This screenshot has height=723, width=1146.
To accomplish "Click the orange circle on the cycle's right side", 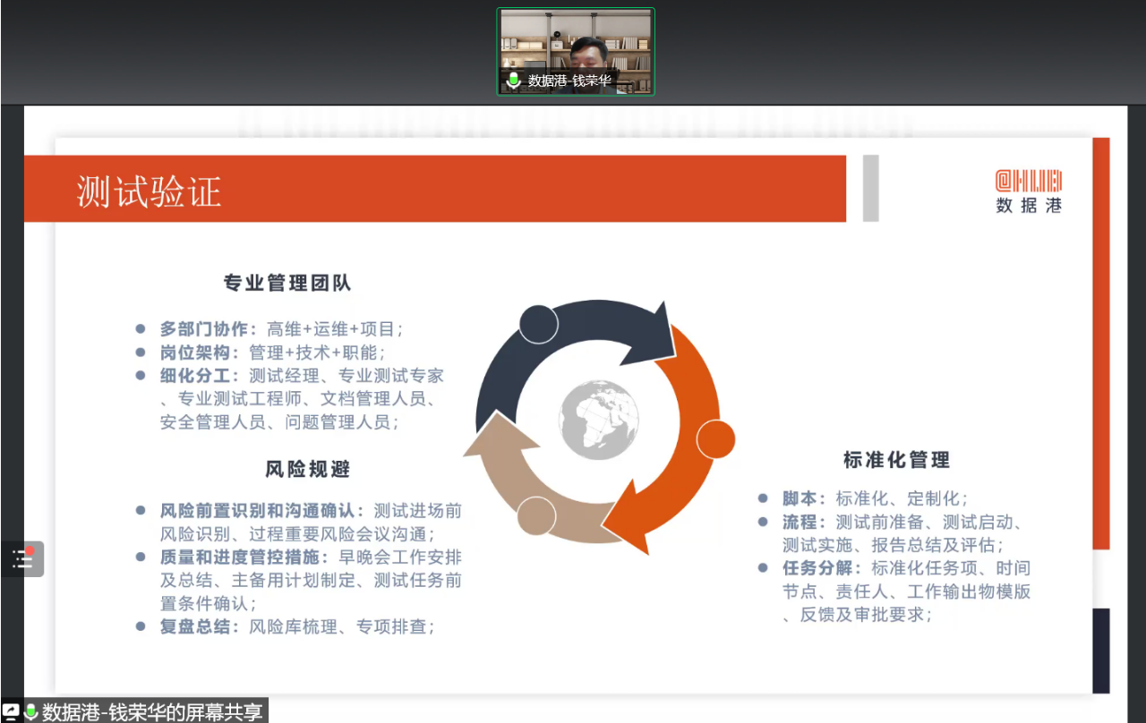I will (715, 439).
